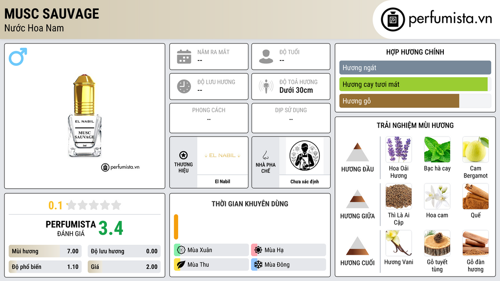Click the Độ phổ biến 1.10 score bar
Viewport: 500px width, 281px height.
pyautogui.click(x=45, y=267)
